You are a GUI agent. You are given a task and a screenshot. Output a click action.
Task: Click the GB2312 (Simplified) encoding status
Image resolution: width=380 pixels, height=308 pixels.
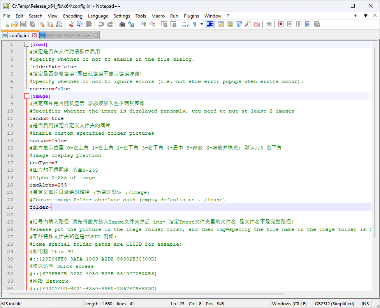(x=334, y=304)
